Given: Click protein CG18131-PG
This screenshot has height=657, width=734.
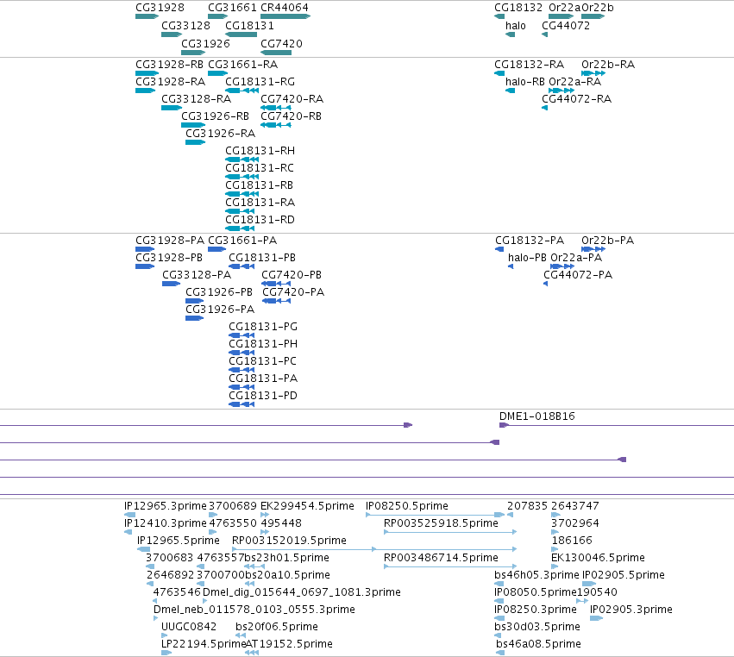Looking at the screenshot, I should coord(263,327).
